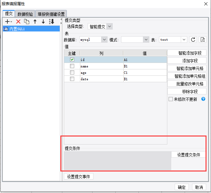The height and width of the screenshot is (193, 211).
Task: Click the 智能添加字段 button
Action: 187,53
